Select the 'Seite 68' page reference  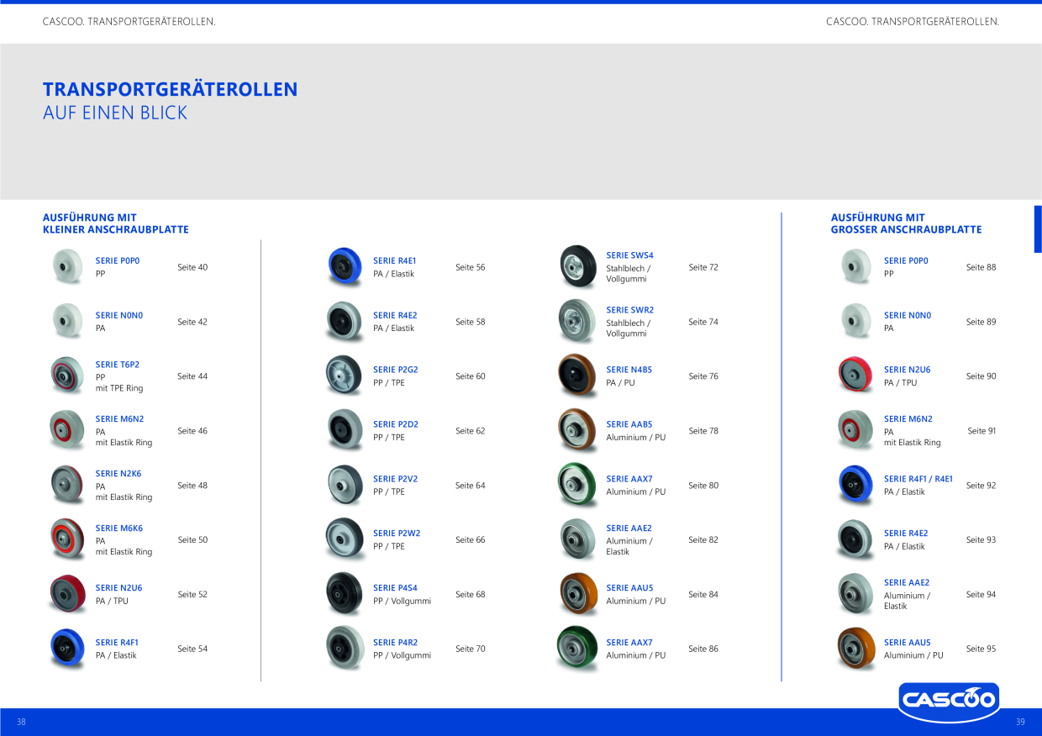pyautogui.click(x=471, y=595)
